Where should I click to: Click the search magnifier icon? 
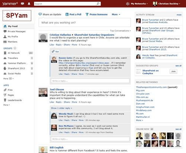coord(98,4)
